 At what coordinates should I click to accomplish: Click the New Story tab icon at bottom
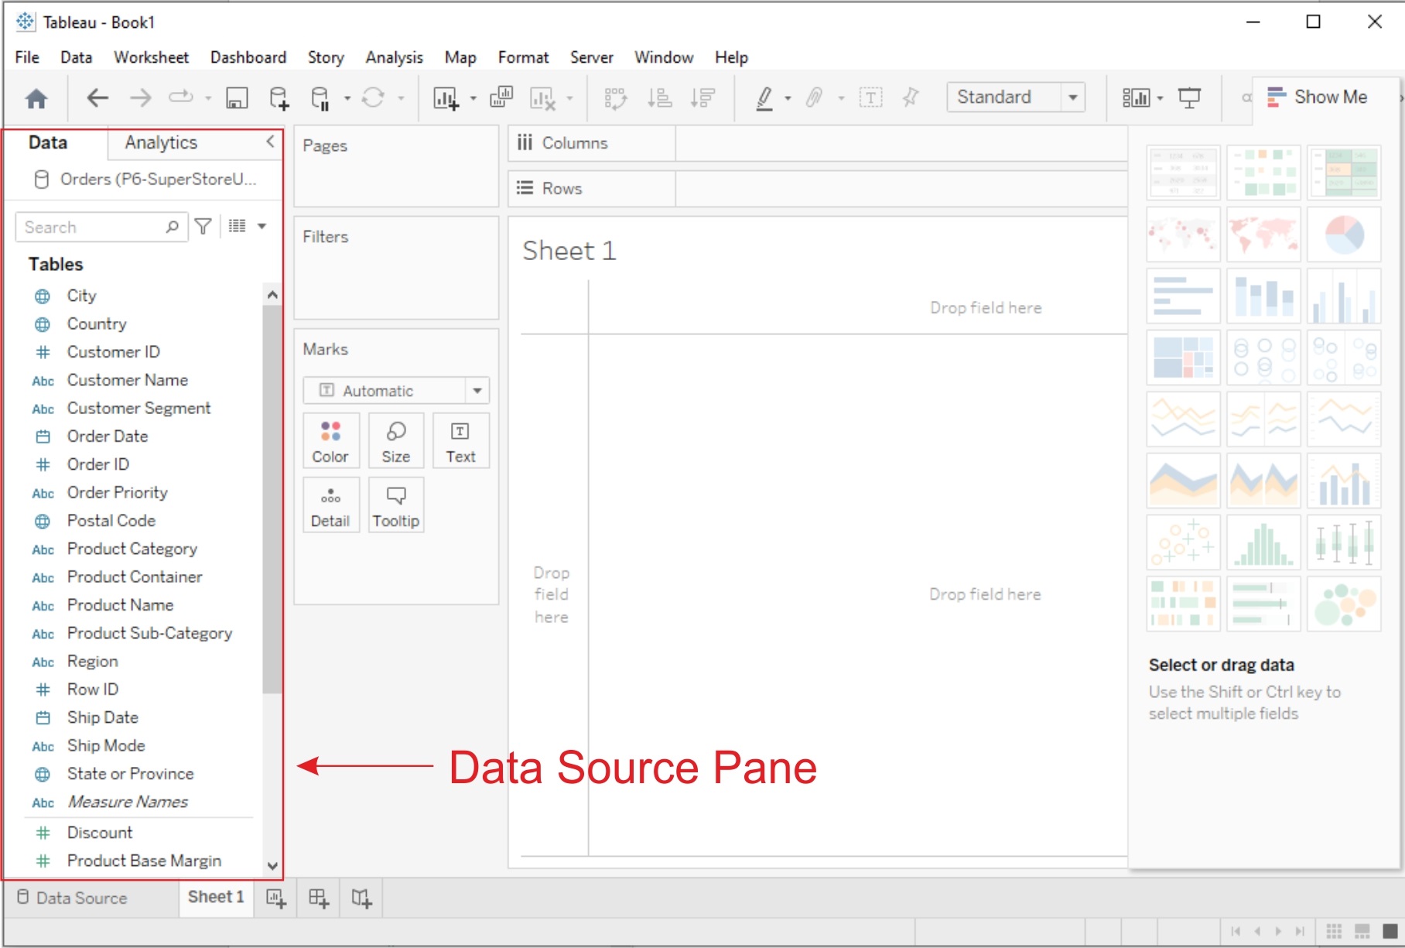[x=361, y=898]
